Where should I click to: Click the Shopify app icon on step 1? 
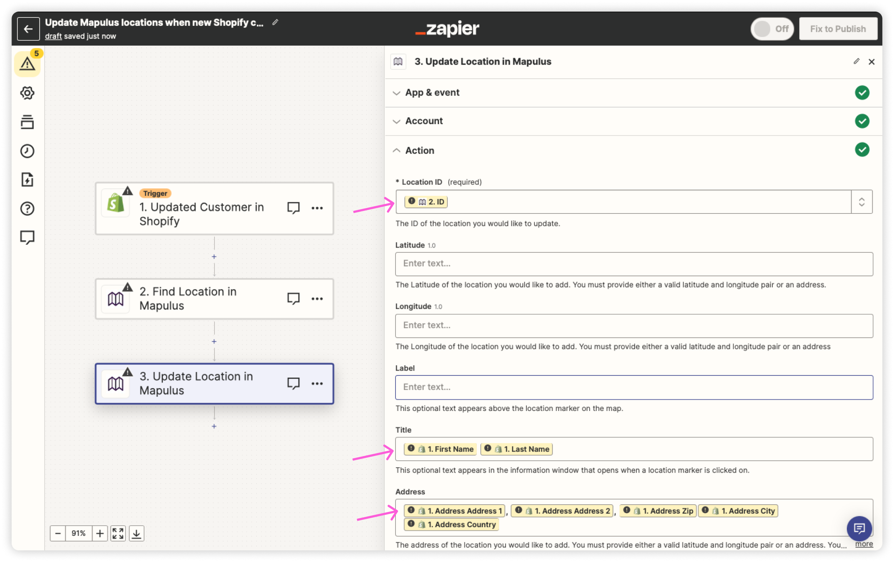coord(115,203)
